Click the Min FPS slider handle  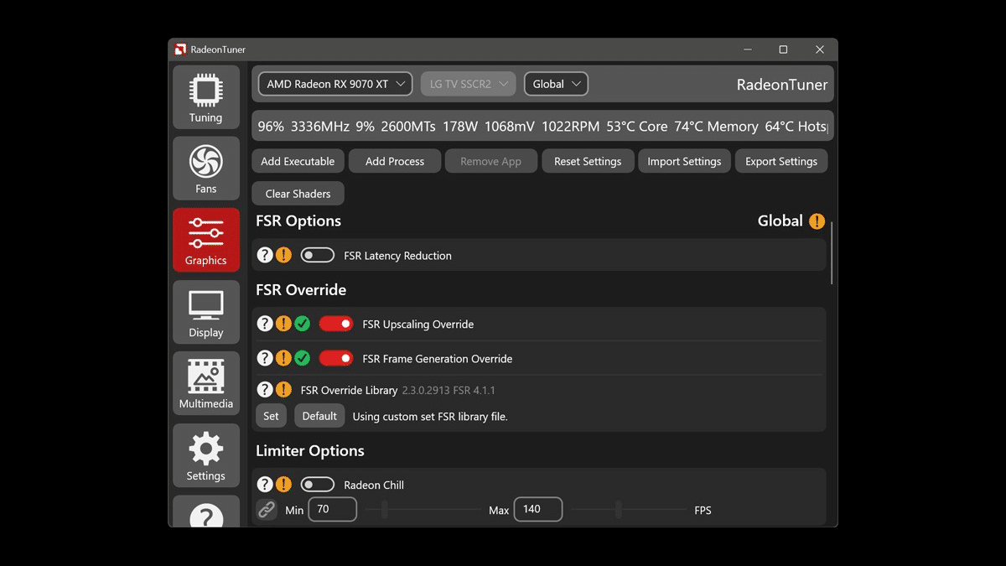click(x=384, y=509)
